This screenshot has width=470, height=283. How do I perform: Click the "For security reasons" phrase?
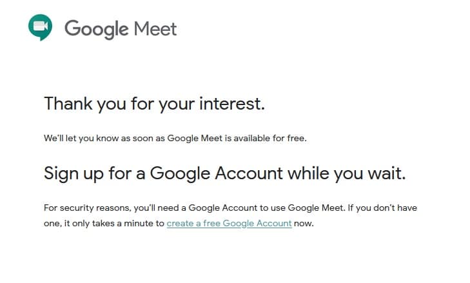click(87, 208)
